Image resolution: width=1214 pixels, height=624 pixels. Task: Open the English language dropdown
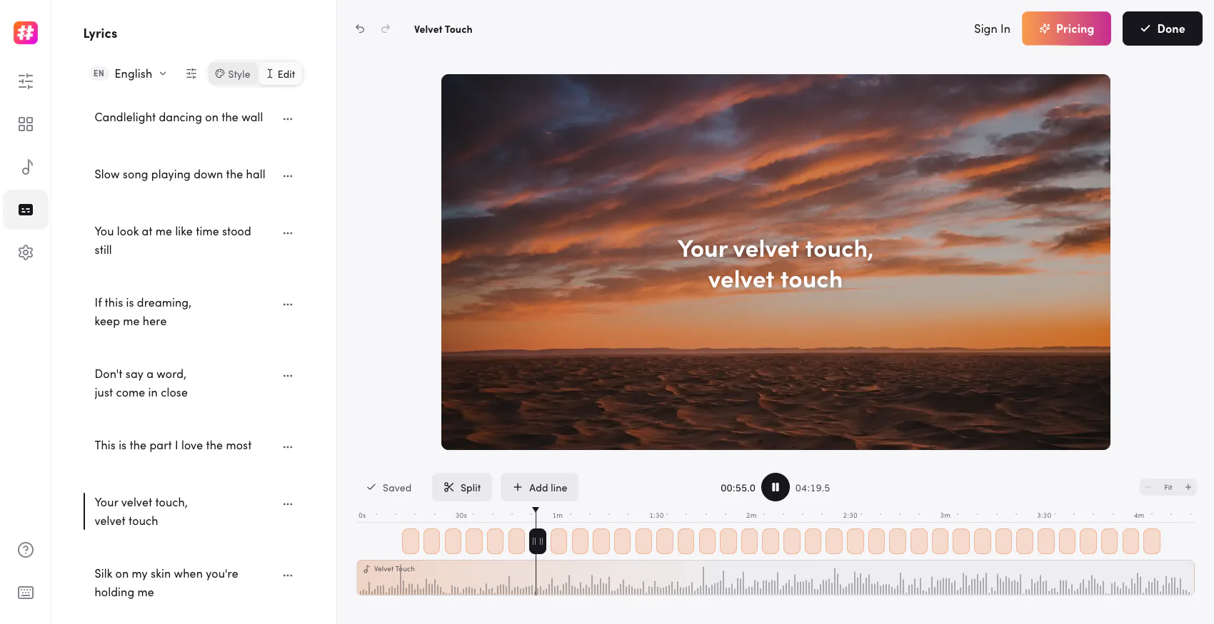[x=129, y=73]
